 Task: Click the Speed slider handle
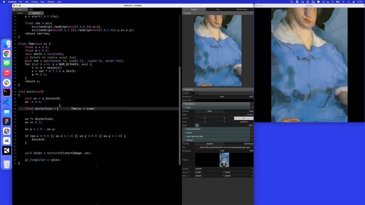click(x=197, y=125)
